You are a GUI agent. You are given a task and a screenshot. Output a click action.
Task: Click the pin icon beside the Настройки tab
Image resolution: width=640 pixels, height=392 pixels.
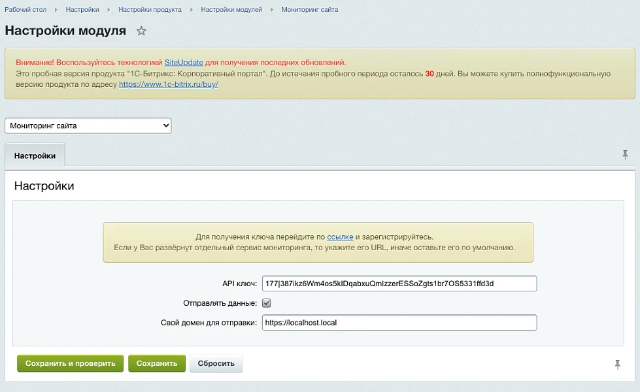pyautogui.click(x=625, y=155)
